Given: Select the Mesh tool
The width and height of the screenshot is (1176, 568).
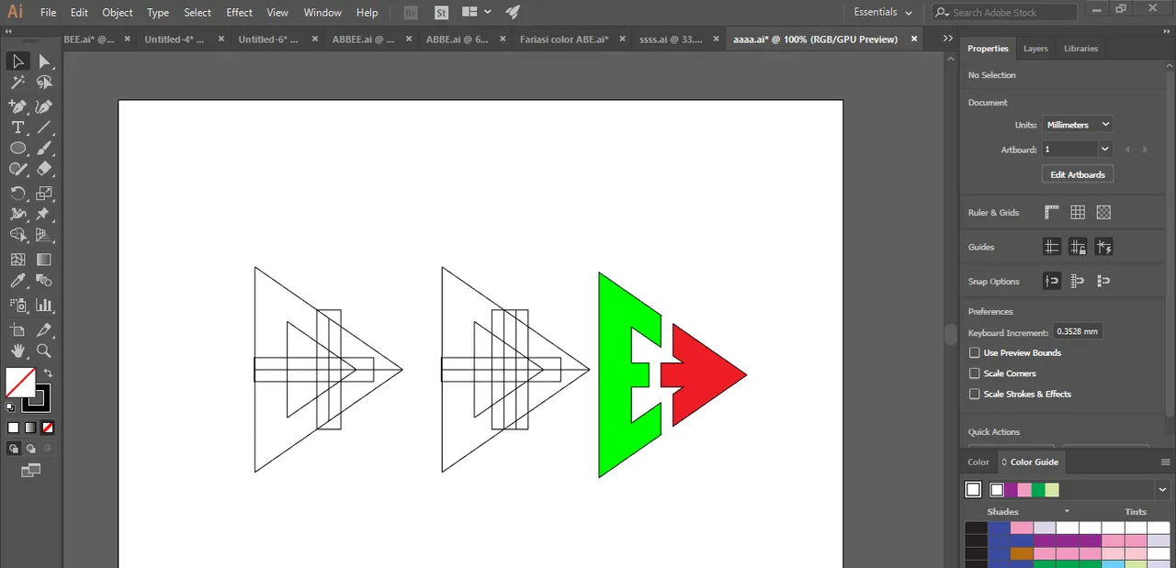Looking at the screenshot, I should [17, 260].
